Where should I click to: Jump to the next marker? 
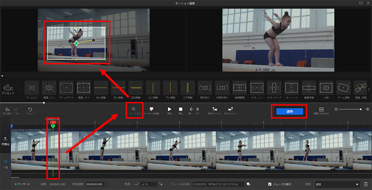[230, 109]
